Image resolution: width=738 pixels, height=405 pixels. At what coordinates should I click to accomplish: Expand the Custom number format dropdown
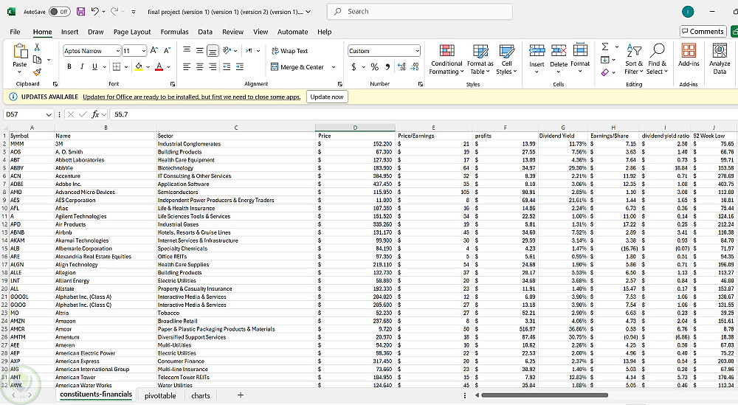point(417,51)
